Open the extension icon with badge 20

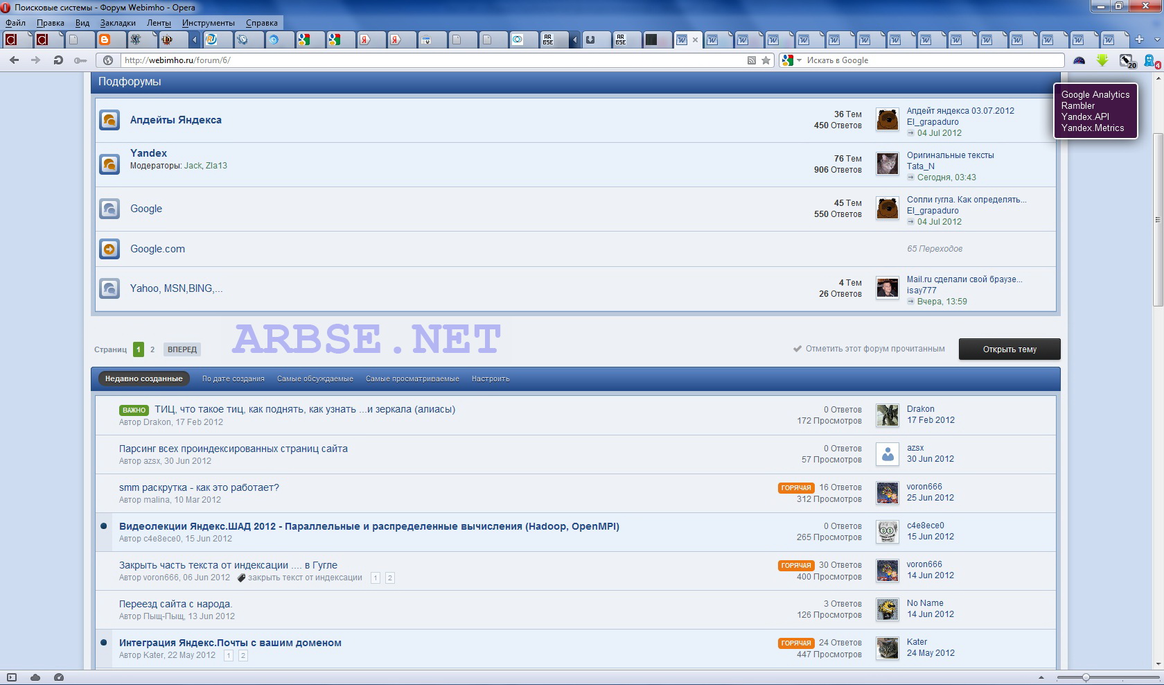point(1127,60)
